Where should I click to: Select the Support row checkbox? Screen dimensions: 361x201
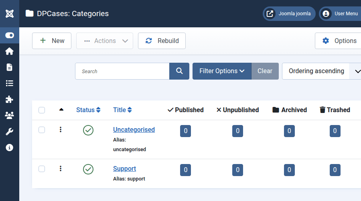click(x=42, y=169)
